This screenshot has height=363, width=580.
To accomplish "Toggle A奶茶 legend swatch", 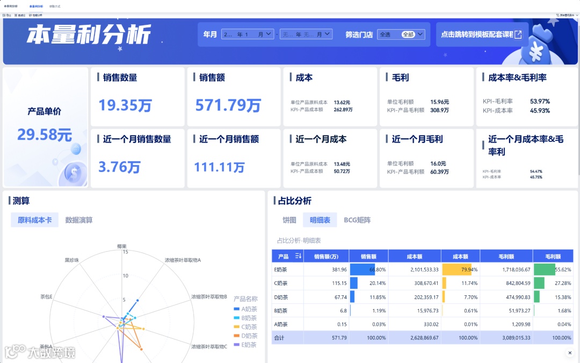I will 237,309.
